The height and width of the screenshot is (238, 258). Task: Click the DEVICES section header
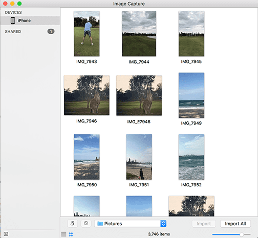[13, 12]
